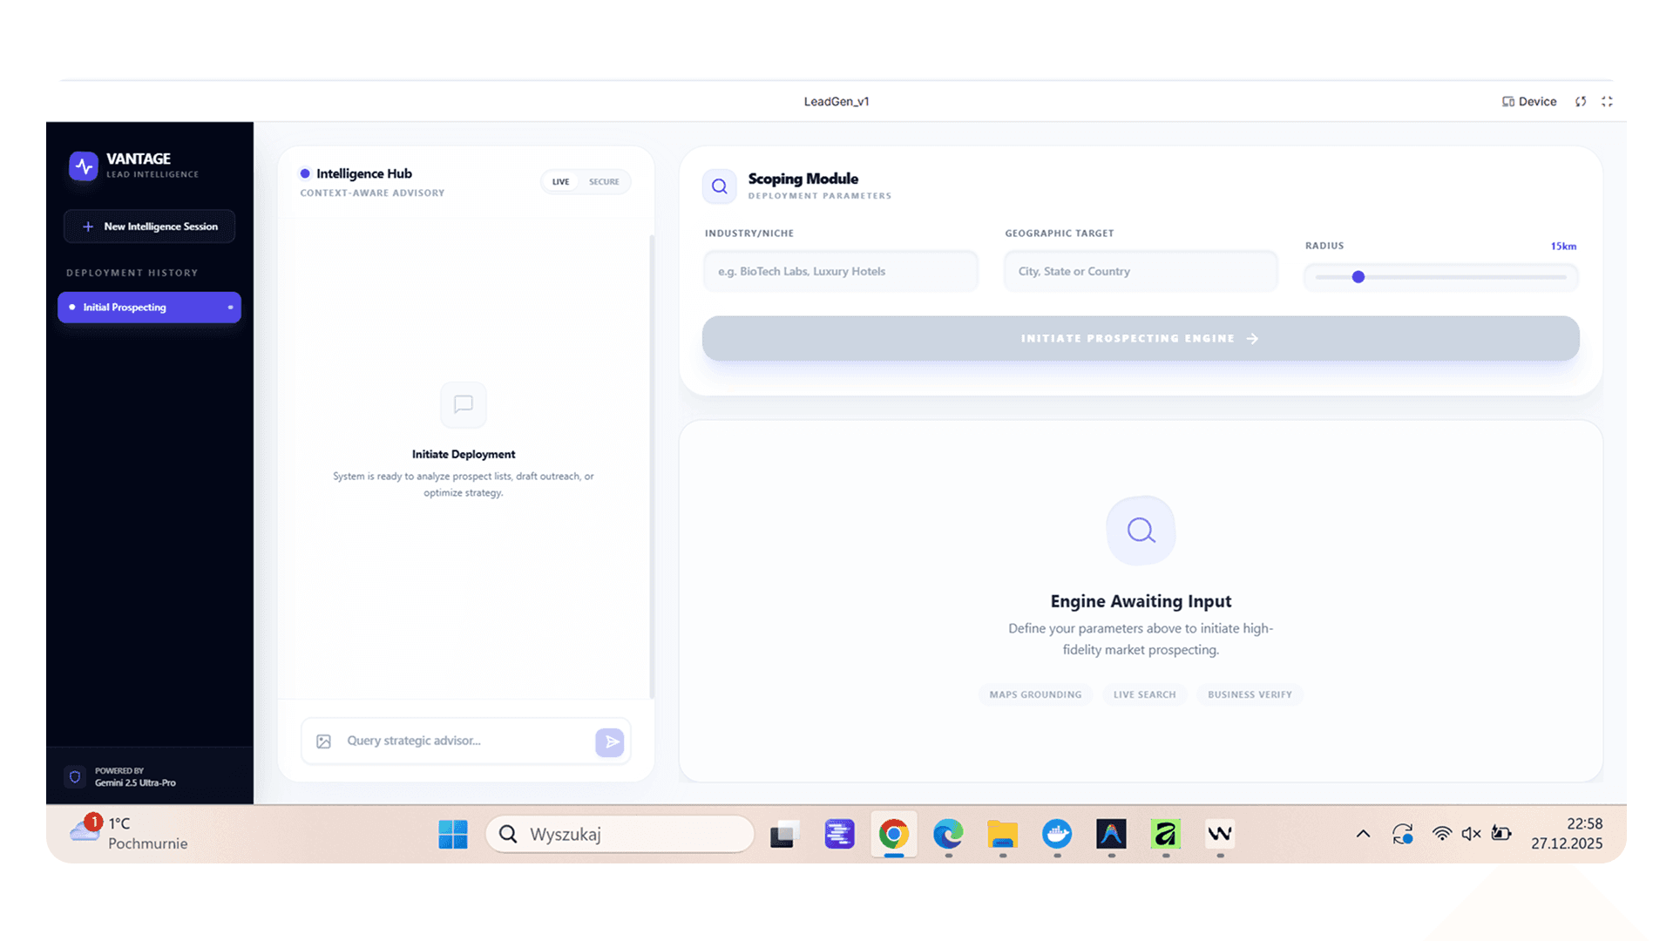This screenshot has width=1673, height=941.
Task: Click Initiate Prospecting Engine
Action: click(1140, 338)
